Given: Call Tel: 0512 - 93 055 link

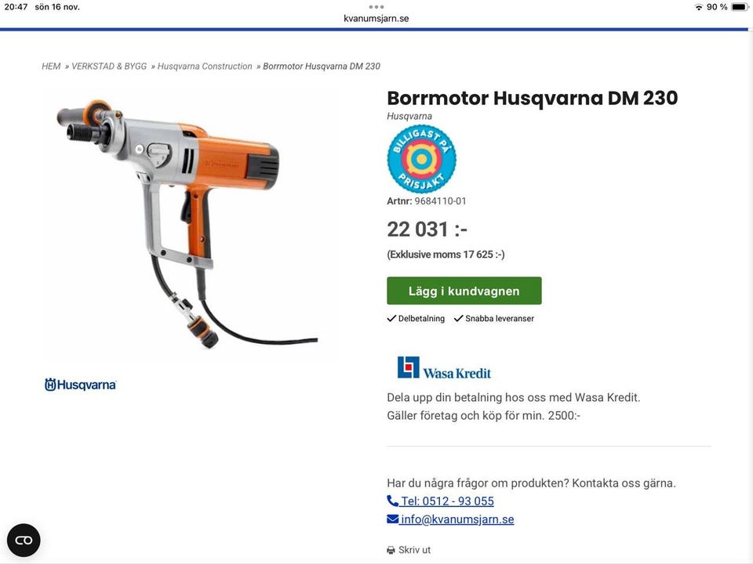Looking at the screenshot, I should pyautogui.click(x=447, y=501).
